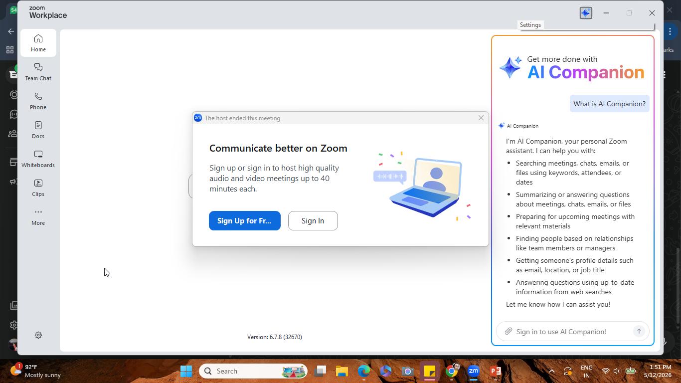The width and height of the screenshot is (681, 383).
Task: Click the taskbar Search box
Action: [x=254, y=371]
